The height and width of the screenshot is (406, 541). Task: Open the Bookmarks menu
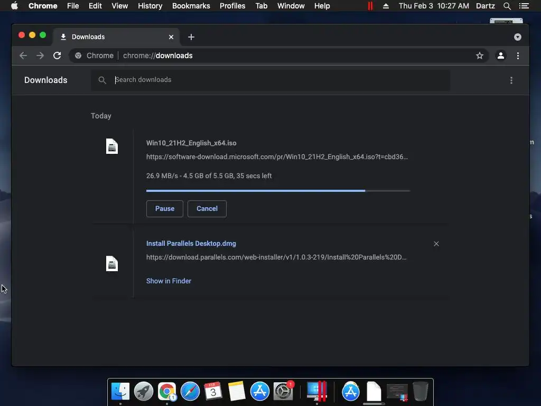tap(191, 6)
